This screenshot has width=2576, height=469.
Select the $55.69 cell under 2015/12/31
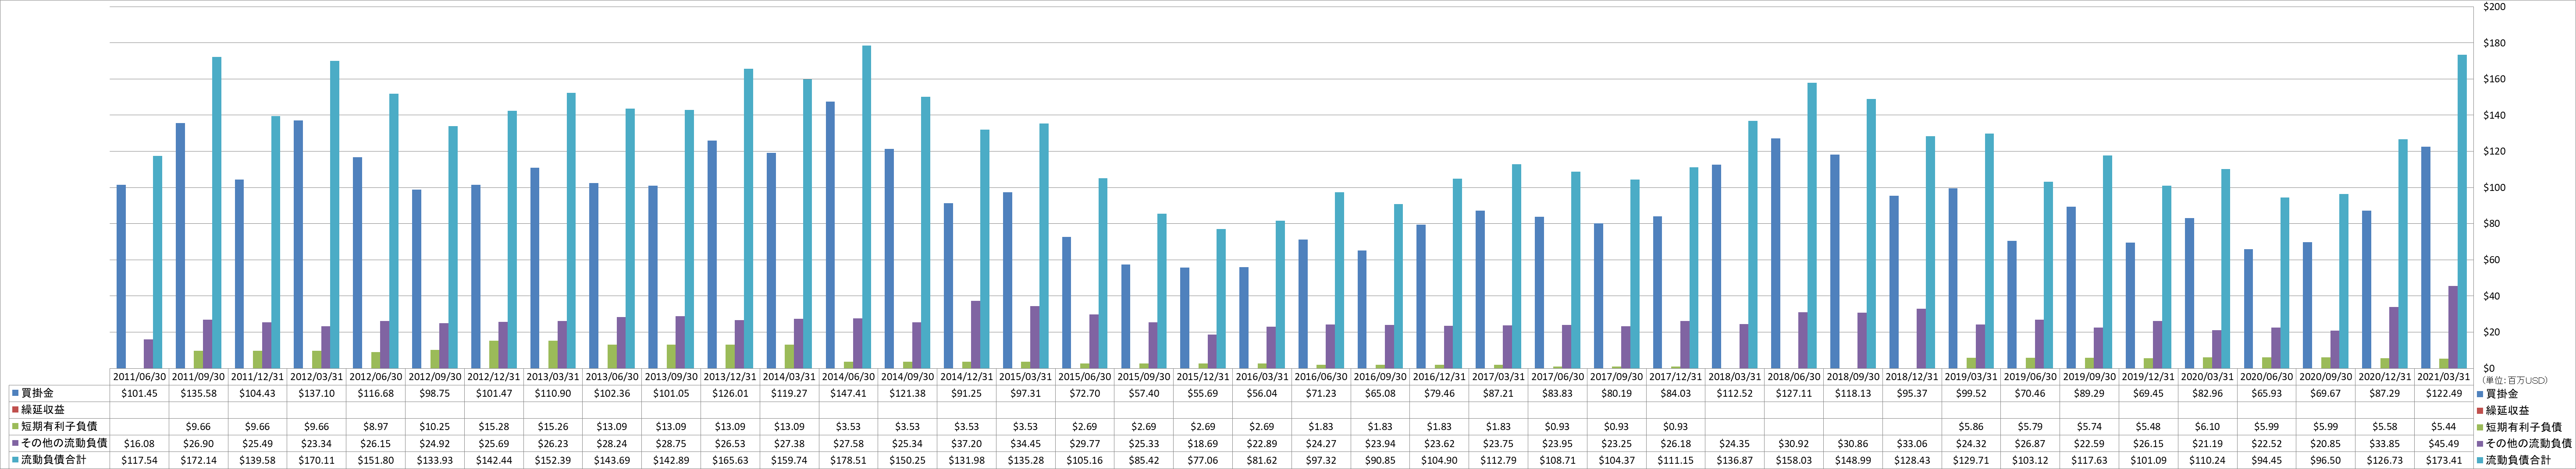pyautogui.click(x=1202, y=393)
